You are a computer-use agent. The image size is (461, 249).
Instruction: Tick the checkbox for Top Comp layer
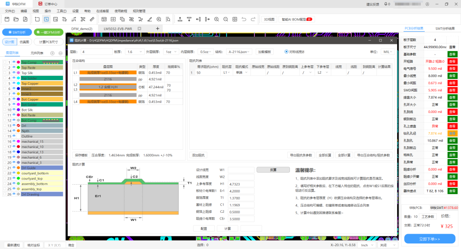pyautogui.click(x=4, y=62)
